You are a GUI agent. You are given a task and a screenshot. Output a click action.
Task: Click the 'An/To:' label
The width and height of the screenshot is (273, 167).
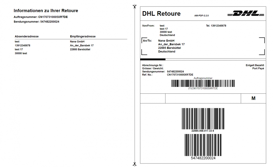[147, 41]
